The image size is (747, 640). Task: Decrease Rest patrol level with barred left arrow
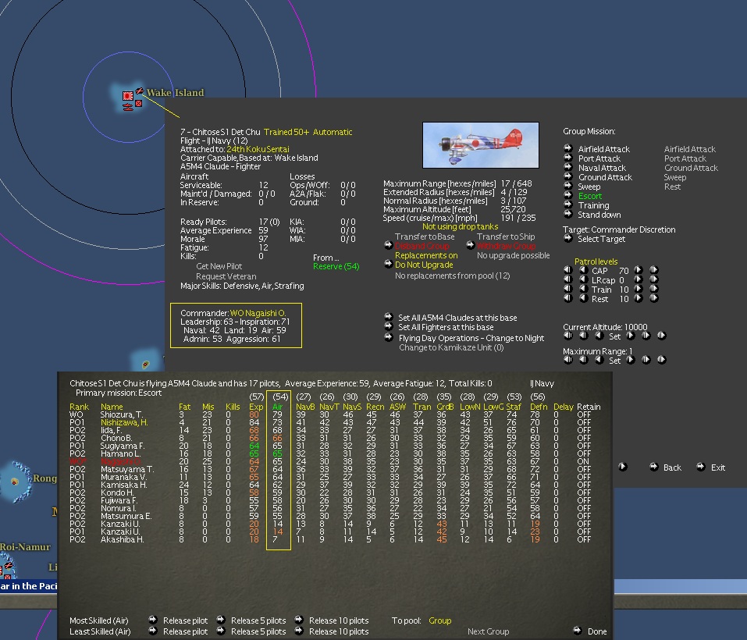click(567, 298)
